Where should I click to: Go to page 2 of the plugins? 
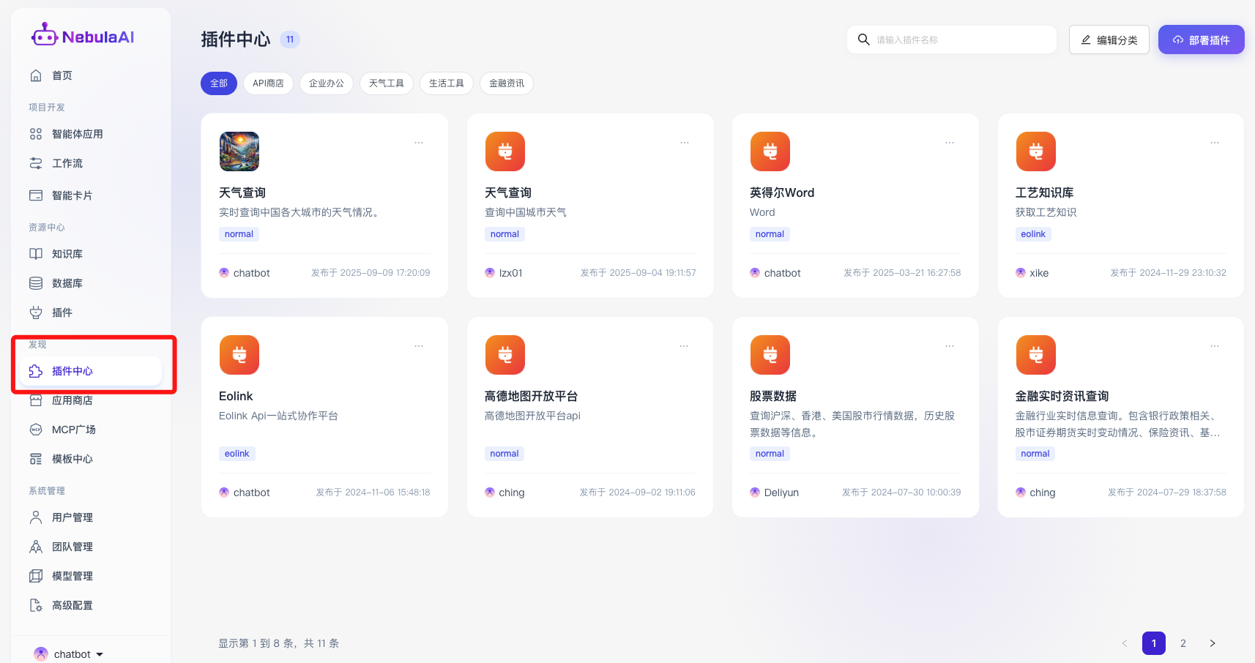pos(1183,643)
